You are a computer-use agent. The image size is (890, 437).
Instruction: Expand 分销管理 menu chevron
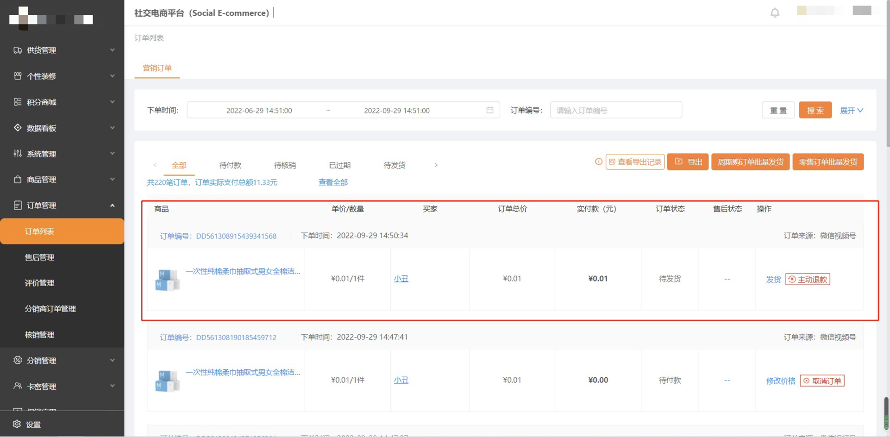point(112,360)
